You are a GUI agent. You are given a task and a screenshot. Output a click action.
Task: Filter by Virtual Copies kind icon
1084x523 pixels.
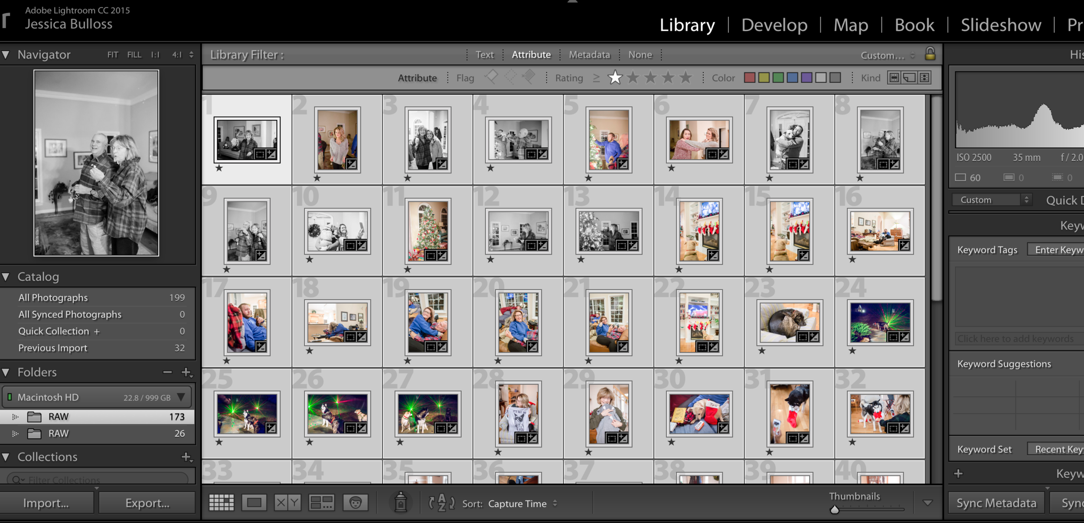click(x=909, y=78)
